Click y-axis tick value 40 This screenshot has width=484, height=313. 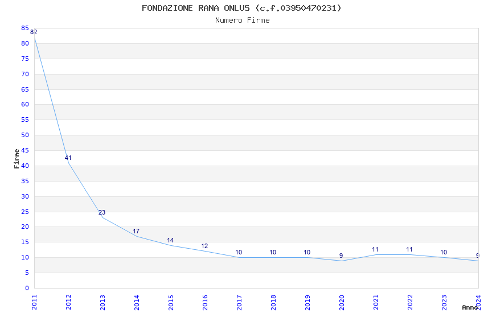pyautogui.click(x=25, y=166)
